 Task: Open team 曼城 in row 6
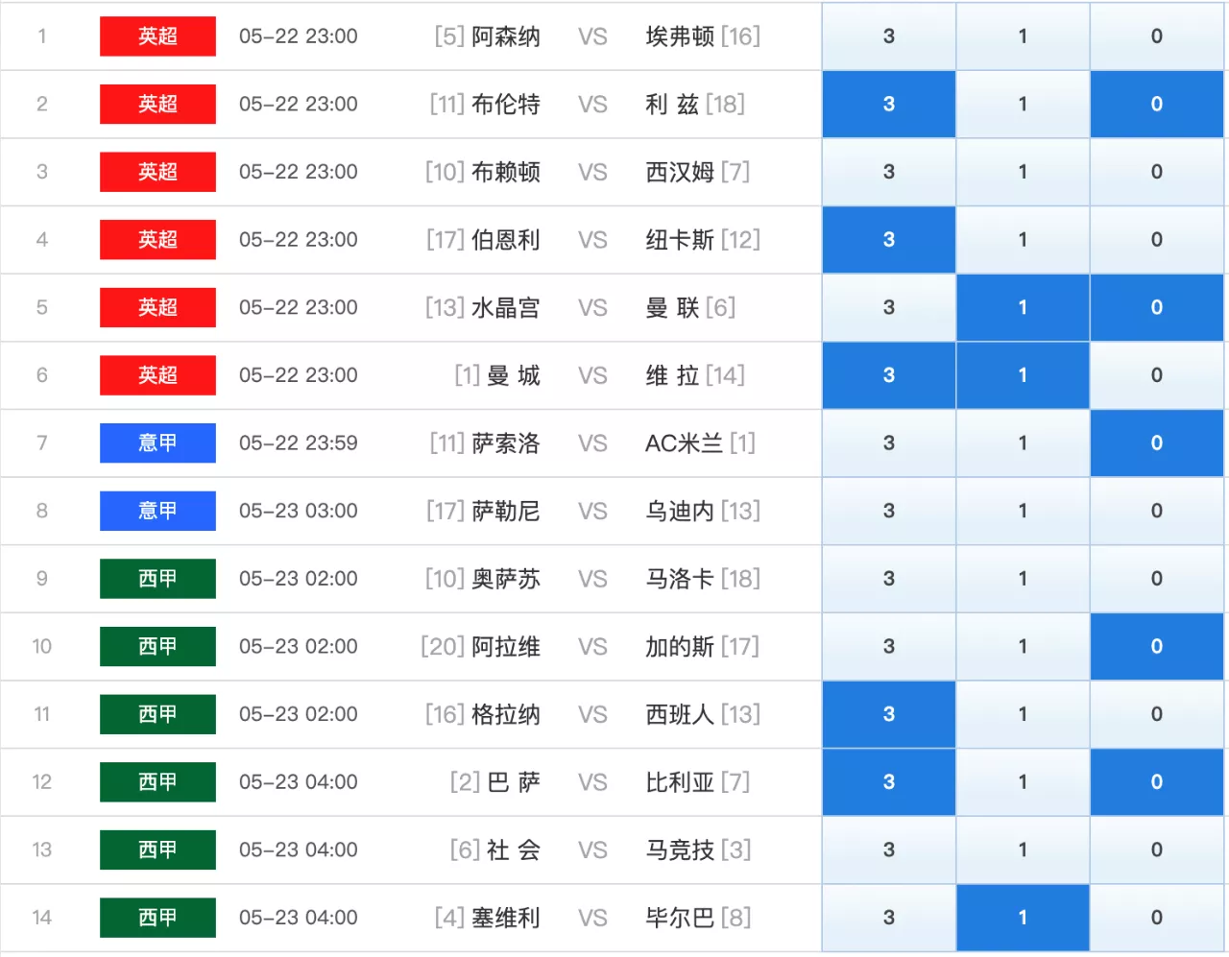pos(514,375)
